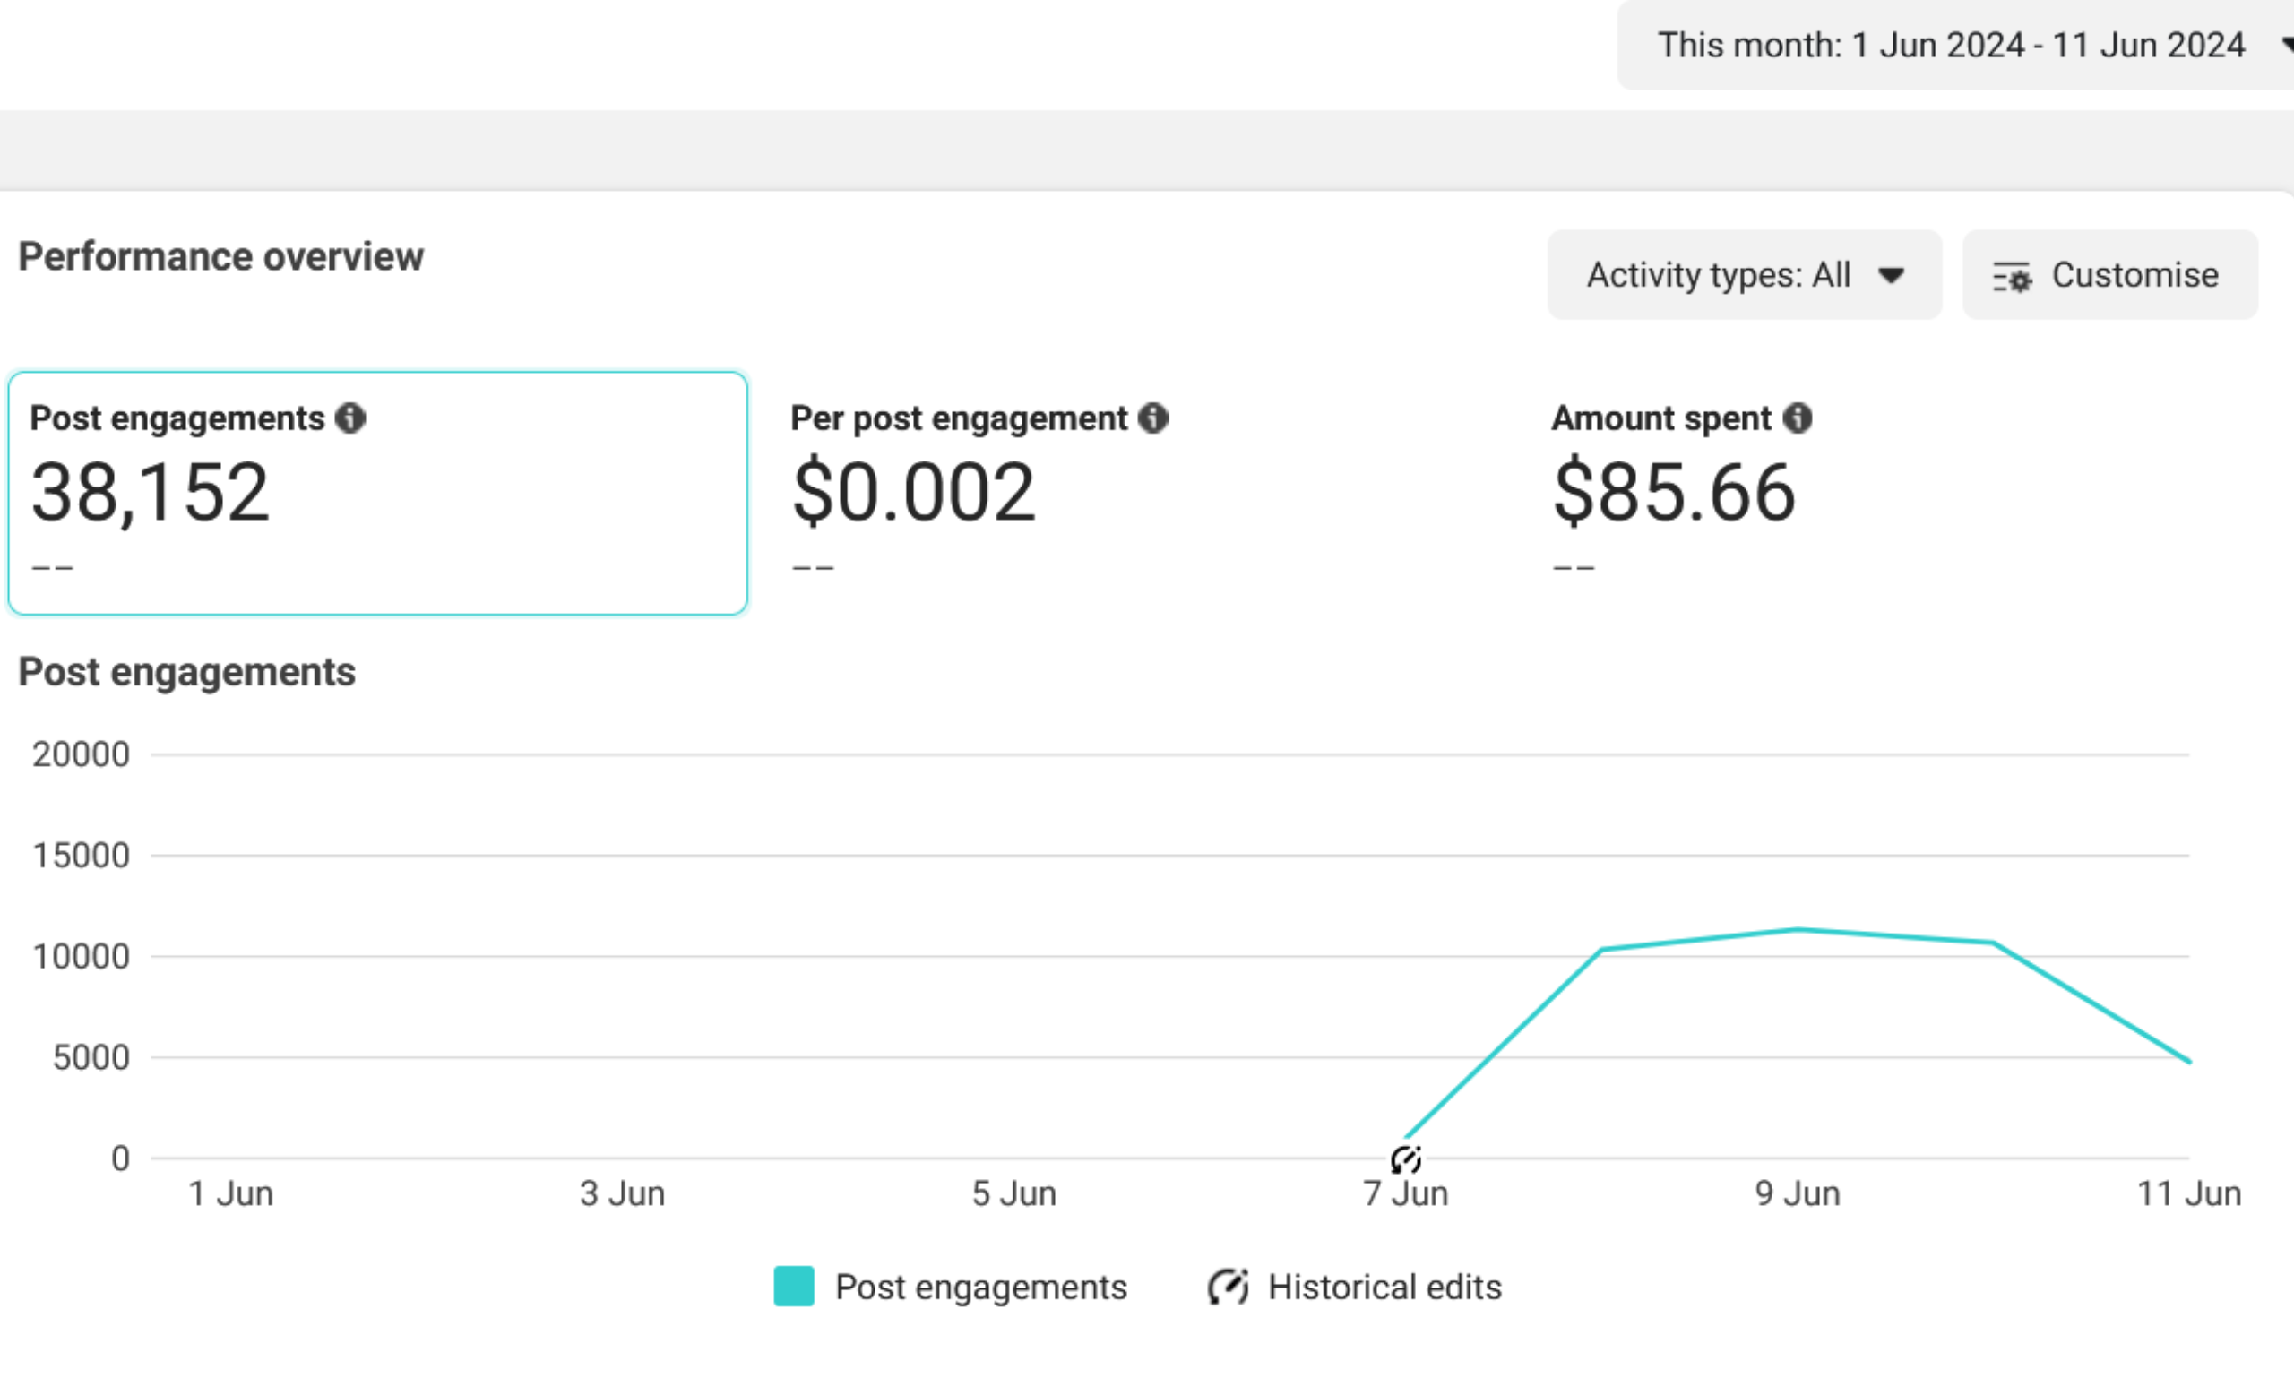Click the 10000 y-axis label
This screenshot has width=2294, height=1378.
tap(81, 958)
